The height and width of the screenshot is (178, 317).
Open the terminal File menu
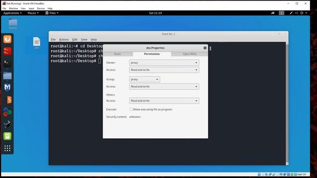coord(53,40)
